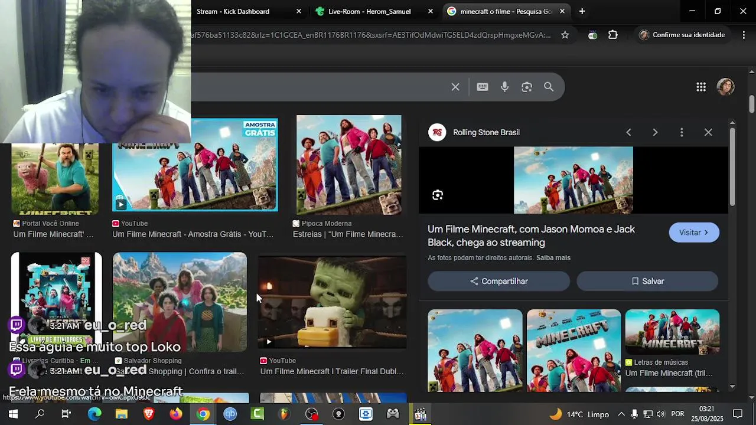756x425 pixels.
Task: Switch the POR input language indicator
Action: pyautogui.click(x=678, y=414)
